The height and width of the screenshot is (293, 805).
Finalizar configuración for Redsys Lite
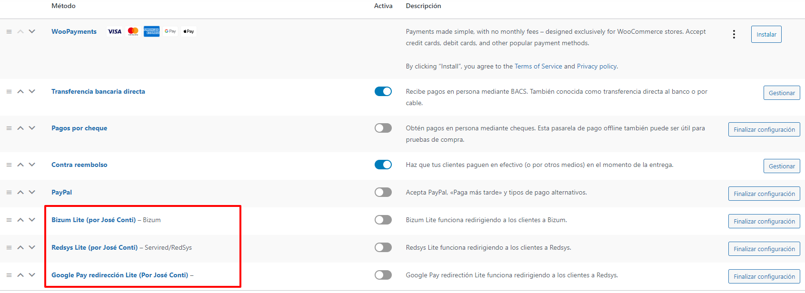pos(764,249)
